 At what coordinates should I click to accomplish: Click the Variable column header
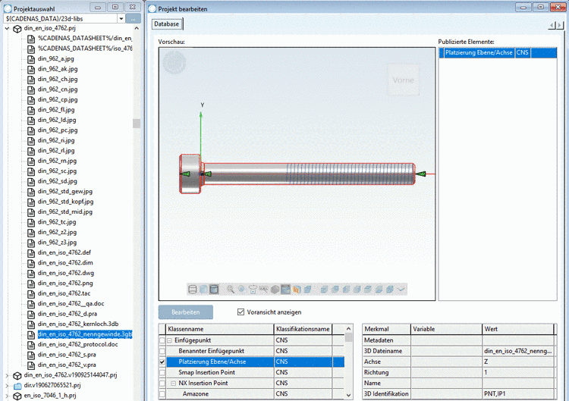click(x=446, y=329)
